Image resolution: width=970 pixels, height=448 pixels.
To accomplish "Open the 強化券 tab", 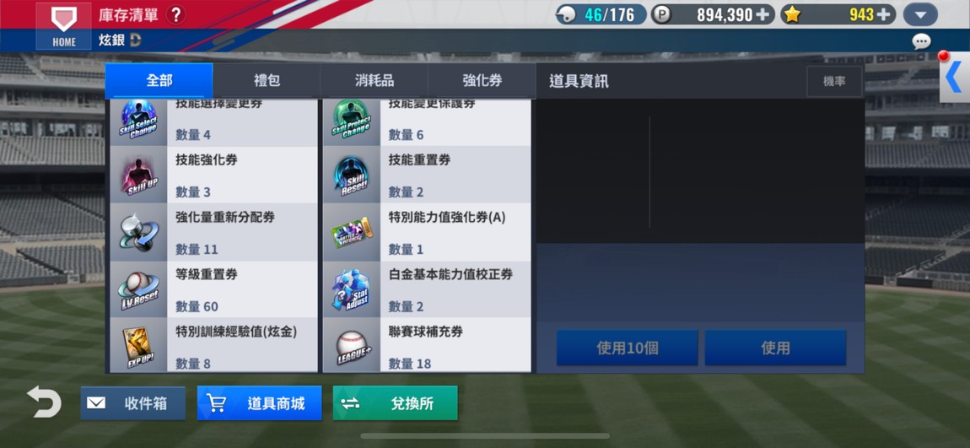I will pos(482,81).
